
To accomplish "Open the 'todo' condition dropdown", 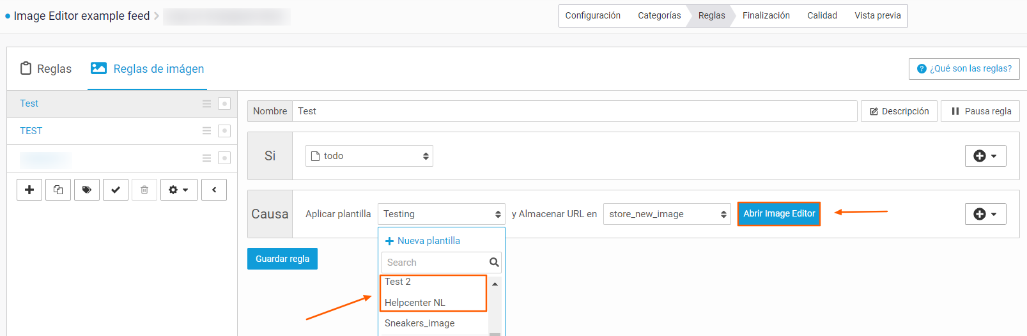I will pos(369,156).
